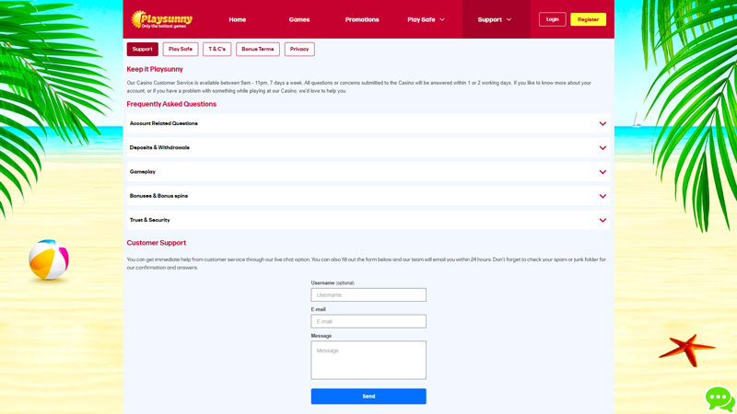Open the Play Safe dropdown menu
This screenshot has height=414, width=737.
pos(426,19)
